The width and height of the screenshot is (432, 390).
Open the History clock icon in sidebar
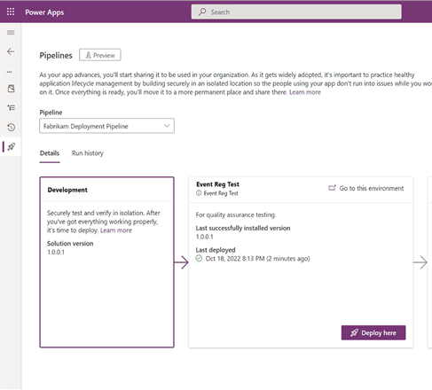(12, 128)
